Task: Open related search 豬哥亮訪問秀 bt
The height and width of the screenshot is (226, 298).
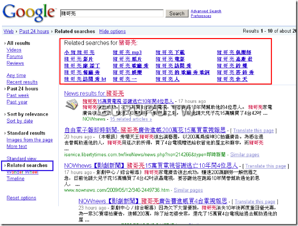Action: 85,79
